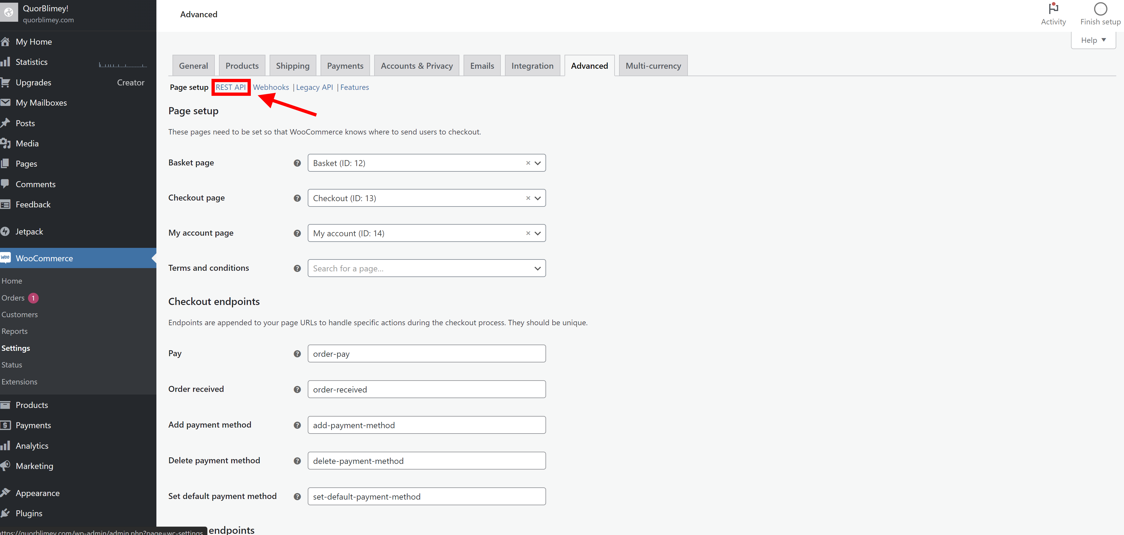
Task: Open WooCommerce Home submenu
Action: (x=12, y=281)
